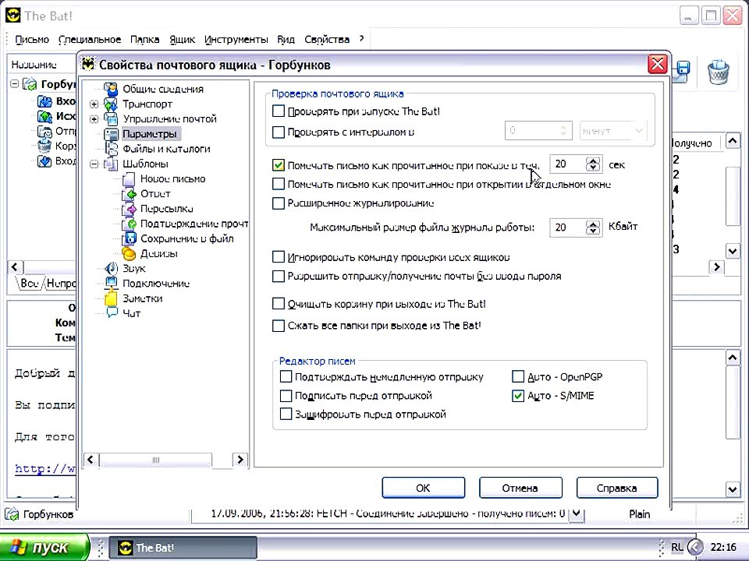Screen dimensions: 749x561
Task: Check Разрешить отправку/получение почты без пароля
Action: [278, 276]
